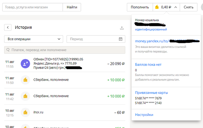
Task: Click the Период date field
Action: [x=96, y=39]
